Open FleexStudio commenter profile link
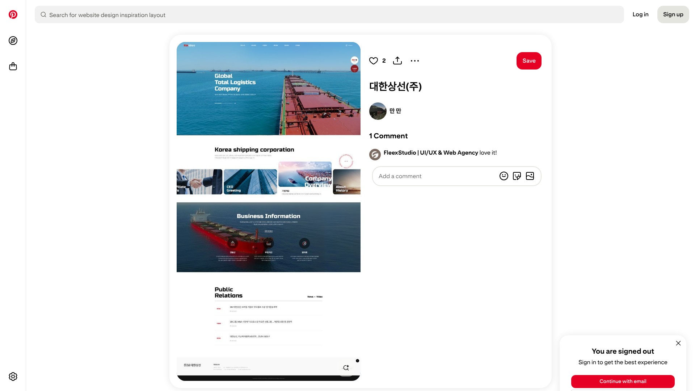Image resolution: width=695 pixels, height=391 pixels. [431, 153]
